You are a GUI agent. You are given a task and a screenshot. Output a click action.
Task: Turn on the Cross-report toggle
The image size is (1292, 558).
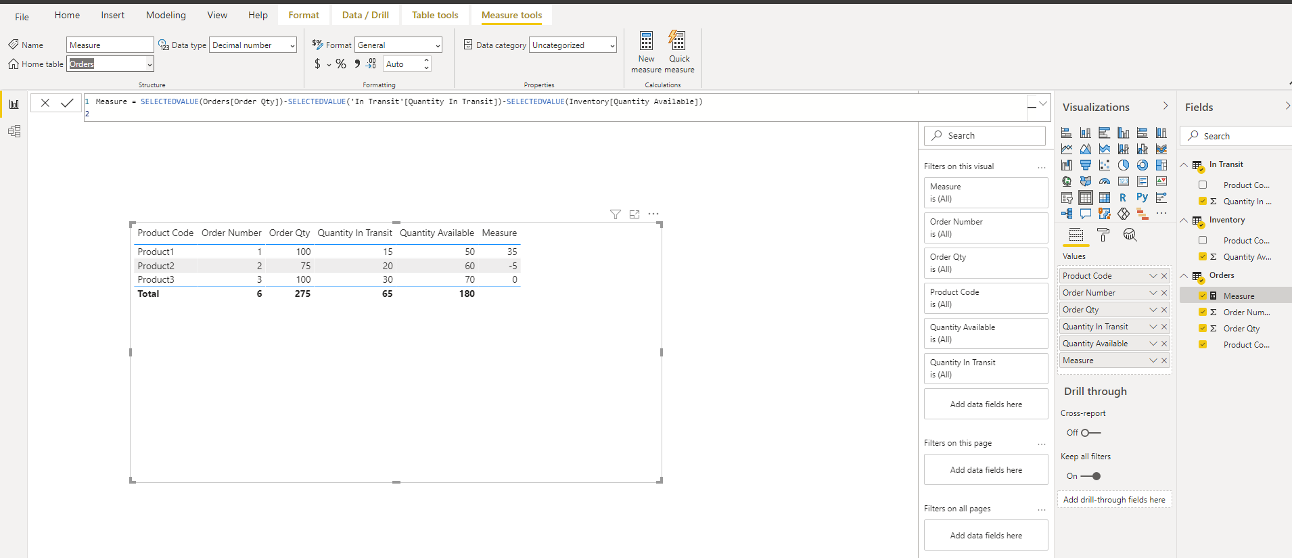pyautogui.click(x=1090, y=433)
